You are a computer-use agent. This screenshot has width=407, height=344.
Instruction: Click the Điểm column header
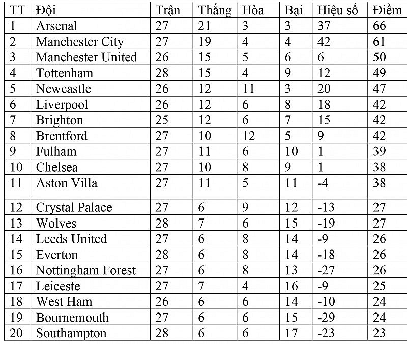(x=387, y=10)
